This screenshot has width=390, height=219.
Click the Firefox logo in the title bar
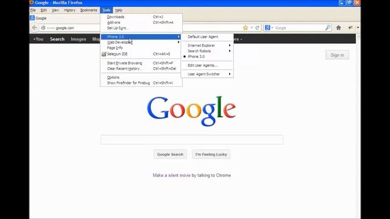(31, 2)
